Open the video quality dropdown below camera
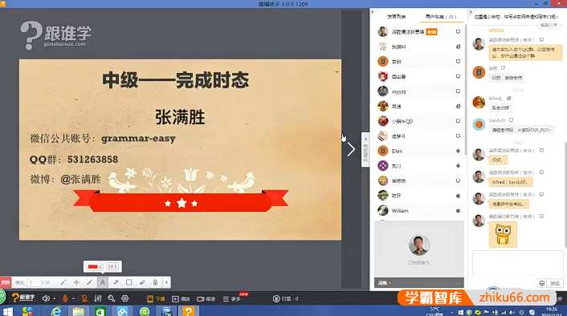The image size is (567, 316). (x=384, y=283)
